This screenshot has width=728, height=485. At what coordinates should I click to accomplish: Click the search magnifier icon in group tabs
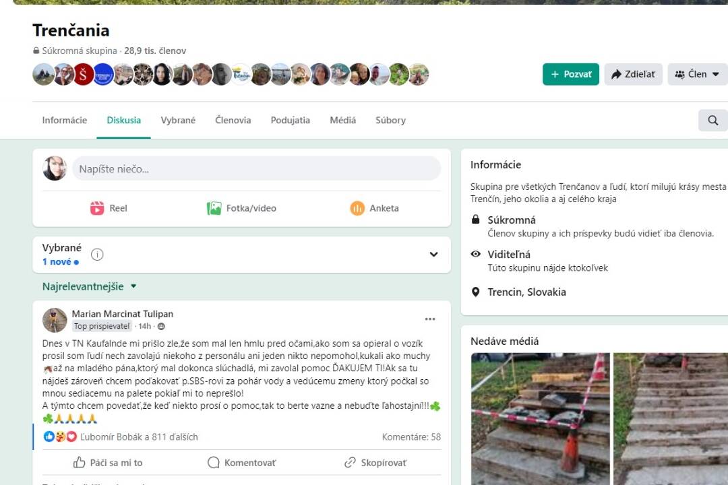click(712, 121)
